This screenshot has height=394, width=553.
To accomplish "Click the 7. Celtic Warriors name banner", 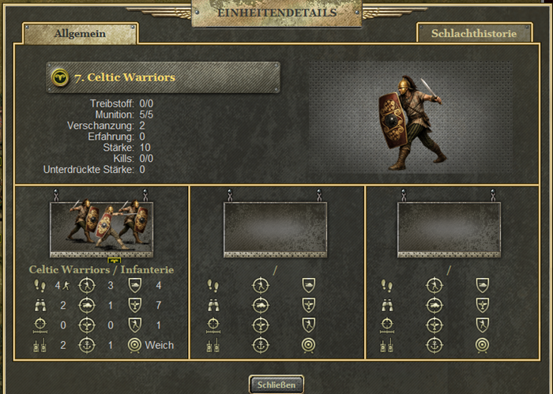I will tap(164, 77).
